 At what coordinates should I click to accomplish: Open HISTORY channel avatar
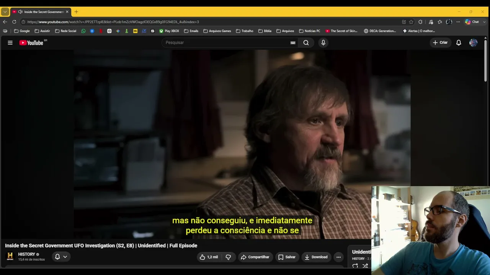coord(10,257)
